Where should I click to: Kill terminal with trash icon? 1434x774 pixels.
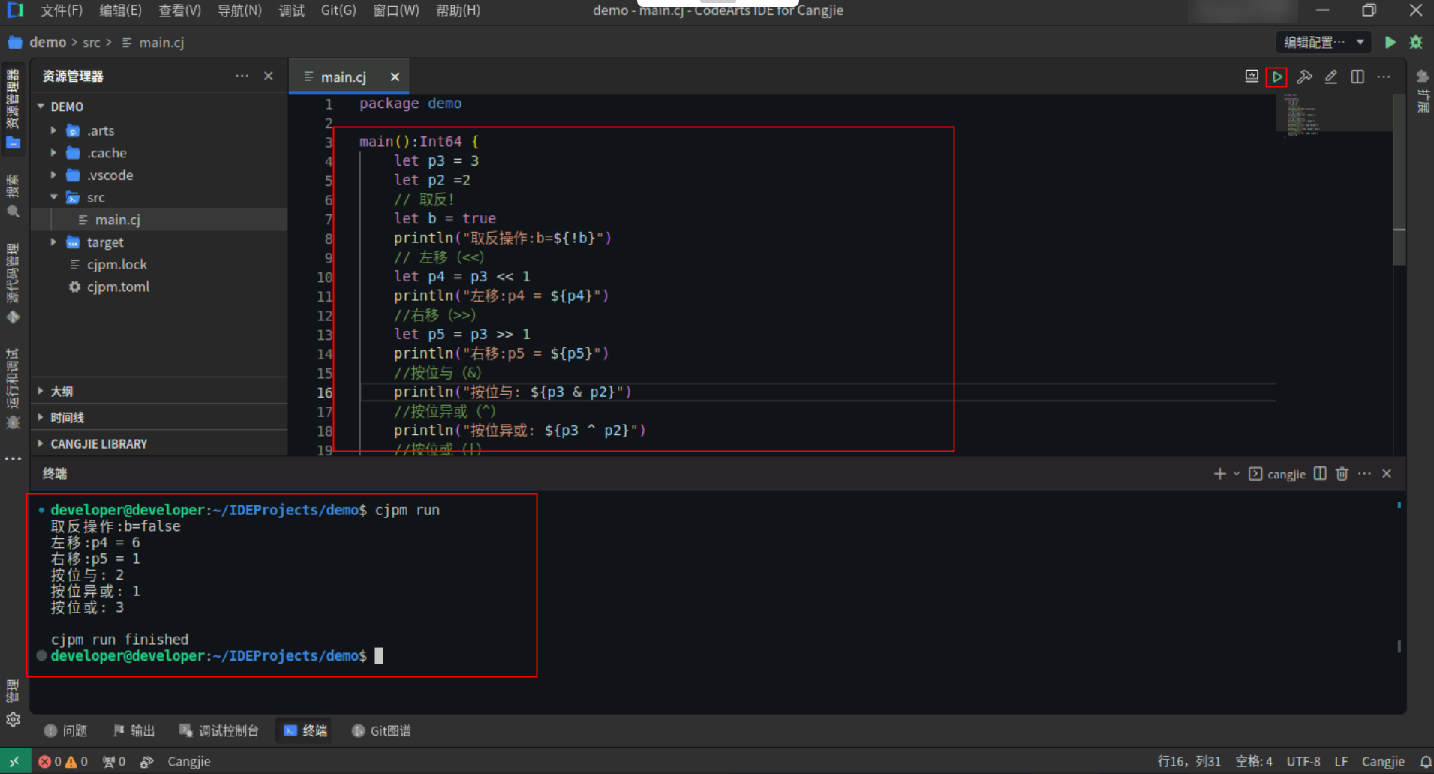point(1342,474)
